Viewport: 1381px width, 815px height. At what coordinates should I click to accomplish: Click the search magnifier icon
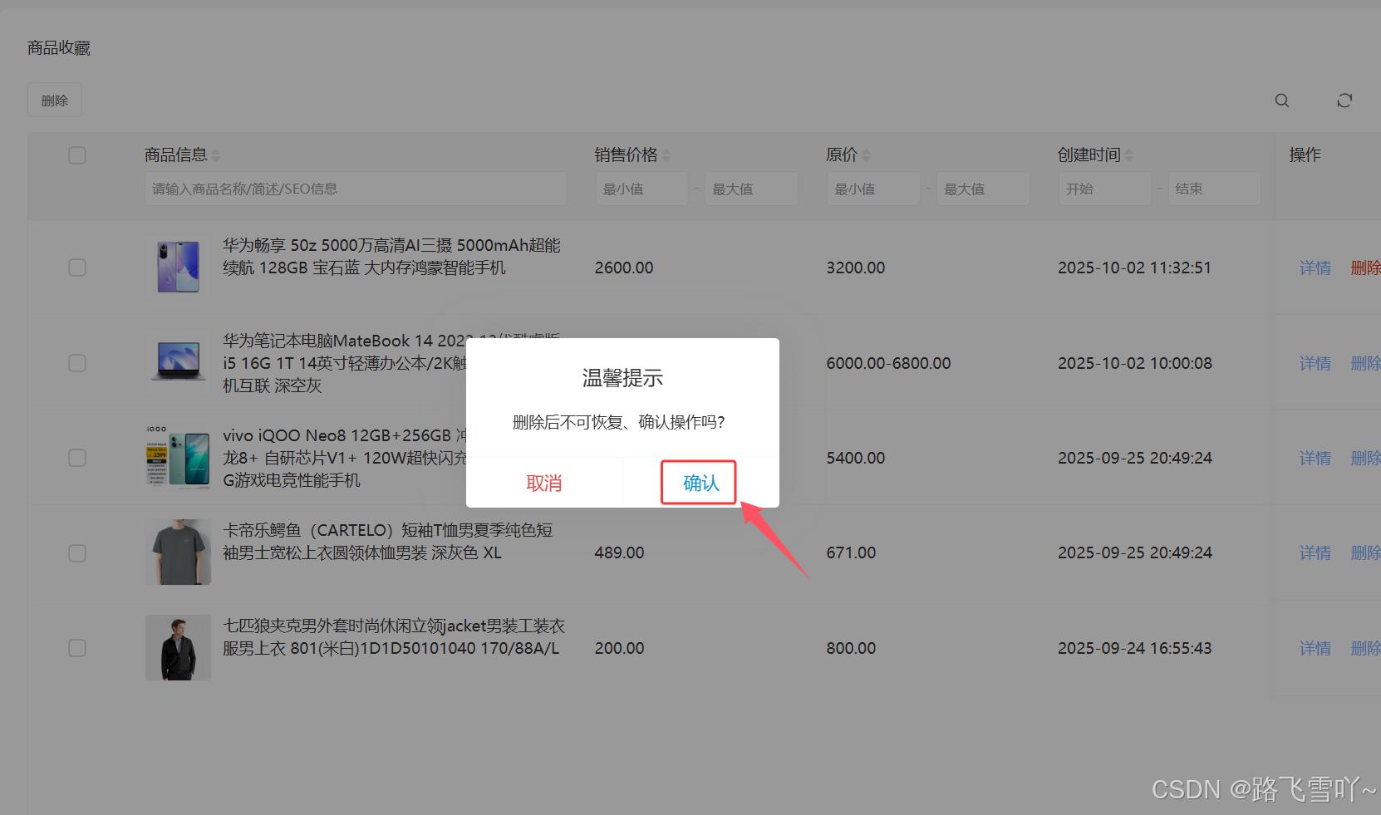[1282, 101]
